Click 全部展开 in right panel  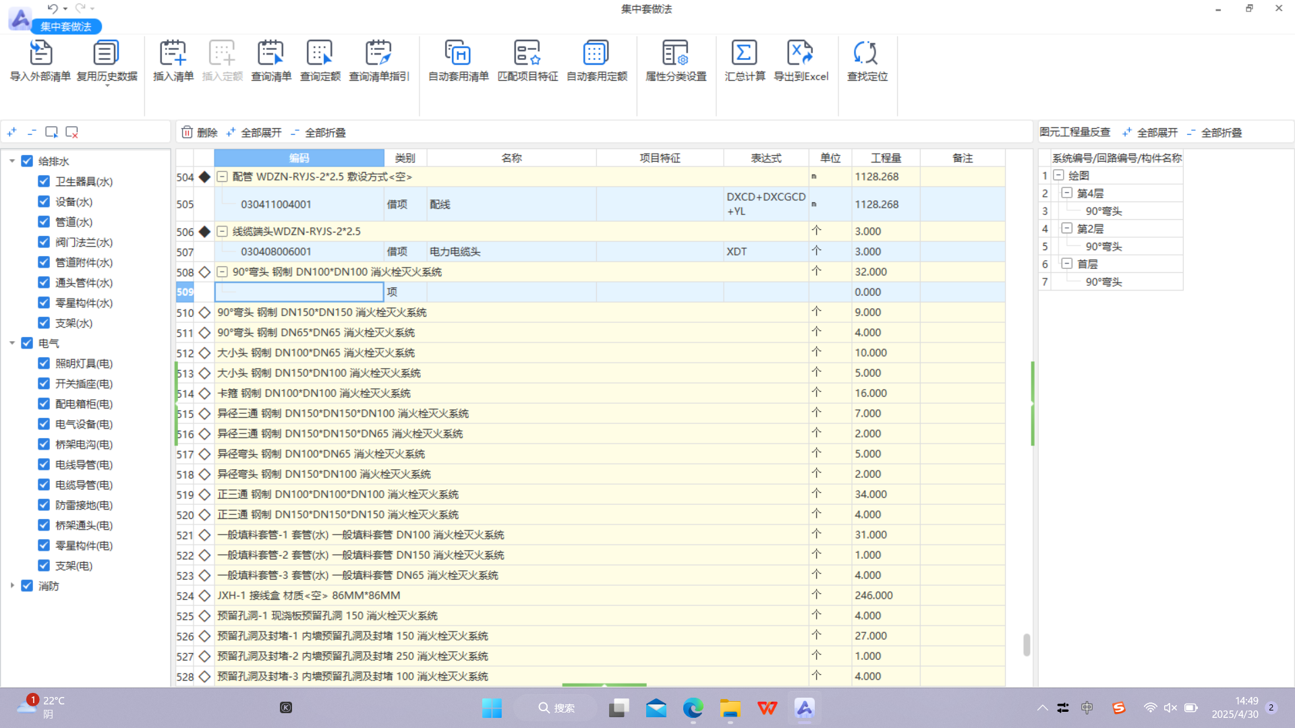point(1150,132)
